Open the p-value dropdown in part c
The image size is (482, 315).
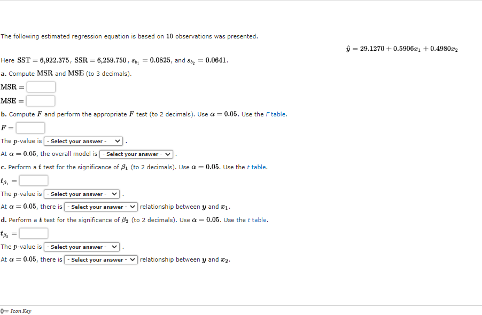pyautogui.click(x=81, y=194)
